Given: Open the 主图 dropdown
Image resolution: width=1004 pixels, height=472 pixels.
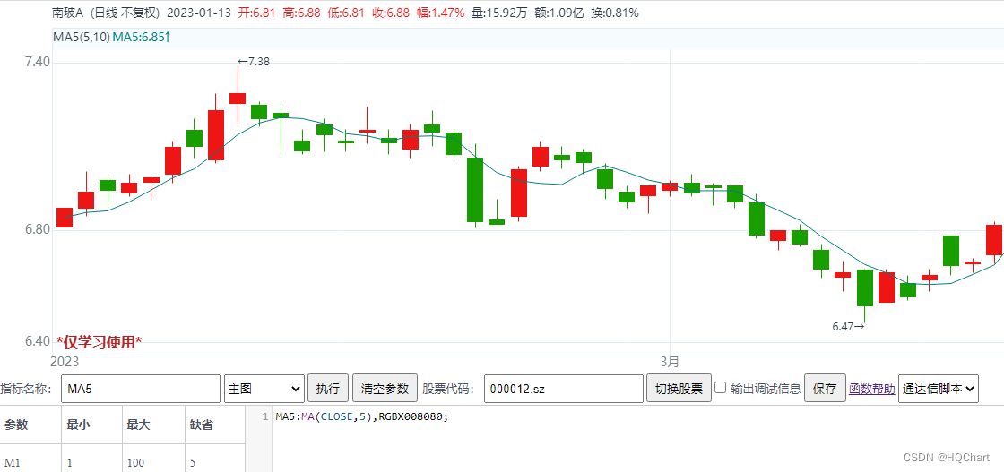Looking at the screenshot, I should point(264,388).
